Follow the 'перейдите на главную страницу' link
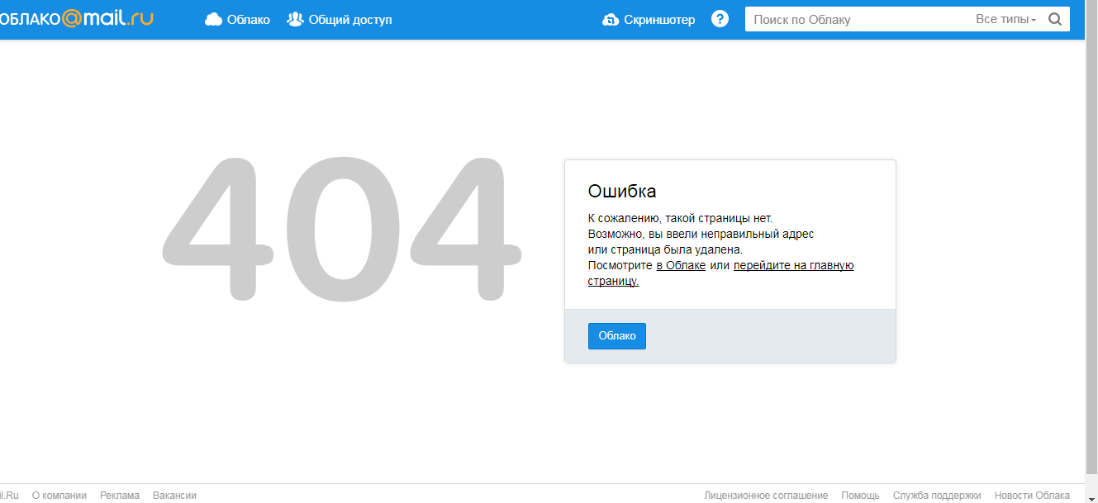This screenshot has width=1098, height=503. pos(793,265)
